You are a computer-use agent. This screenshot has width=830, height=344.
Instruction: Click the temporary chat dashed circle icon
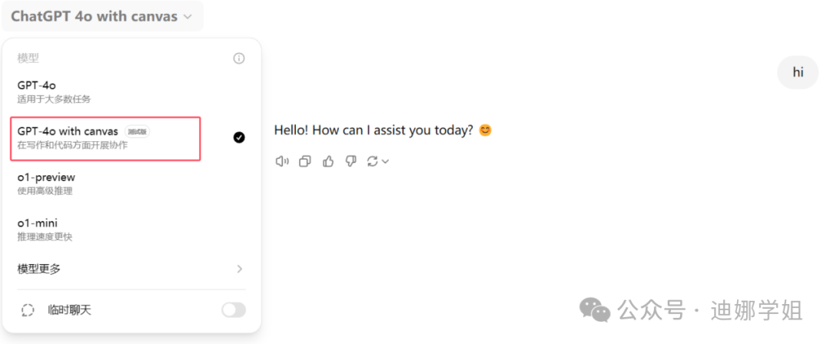28,310
